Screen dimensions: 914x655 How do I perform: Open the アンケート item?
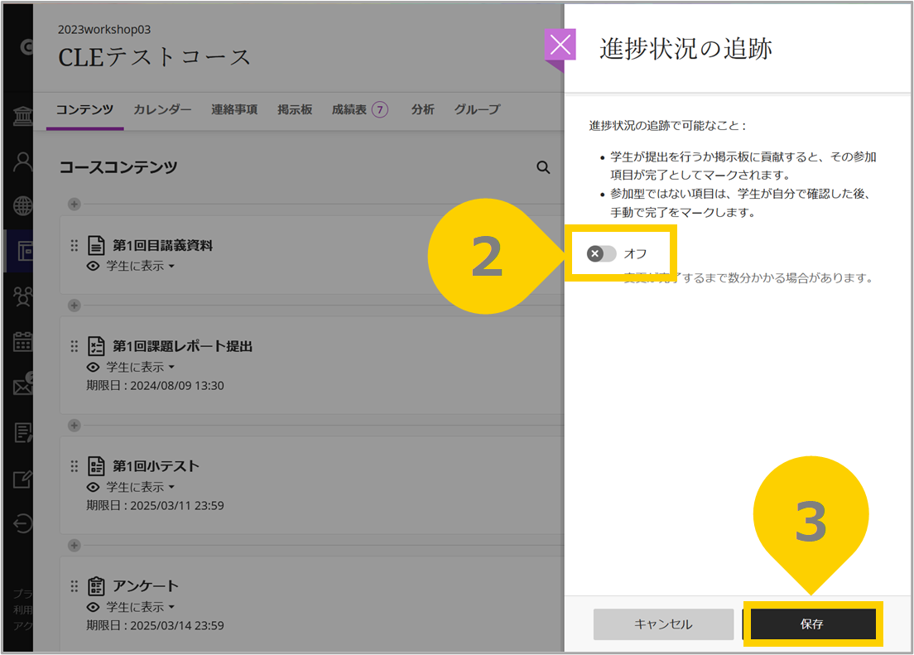click(x=146, y=586)
